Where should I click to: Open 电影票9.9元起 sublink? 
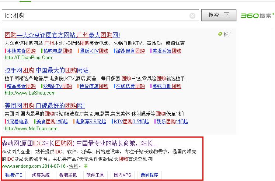pos(91,121)
